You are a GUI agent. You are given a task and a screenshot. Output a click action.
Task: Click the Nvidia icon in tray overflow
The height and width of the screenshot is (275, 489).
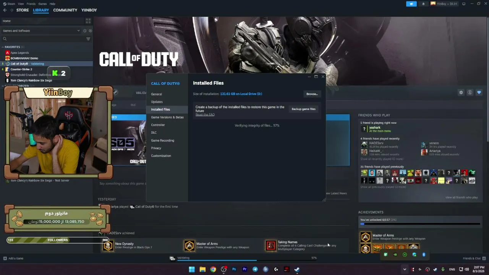click(x=395, y=254)
